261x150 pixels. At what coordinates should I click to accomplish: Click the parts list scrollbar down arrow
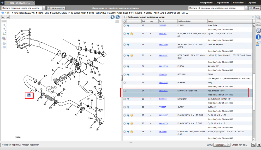coord(254,139)
